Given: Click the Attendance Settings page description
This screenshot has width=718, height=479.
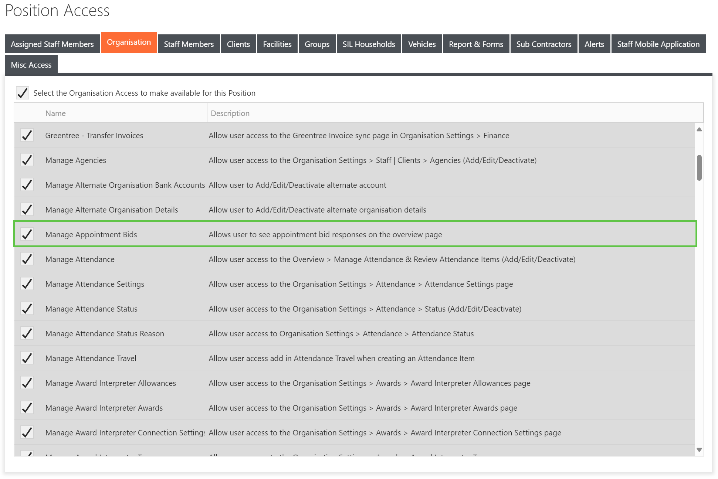Looking at the screenshot, I should tap(361, 284).
